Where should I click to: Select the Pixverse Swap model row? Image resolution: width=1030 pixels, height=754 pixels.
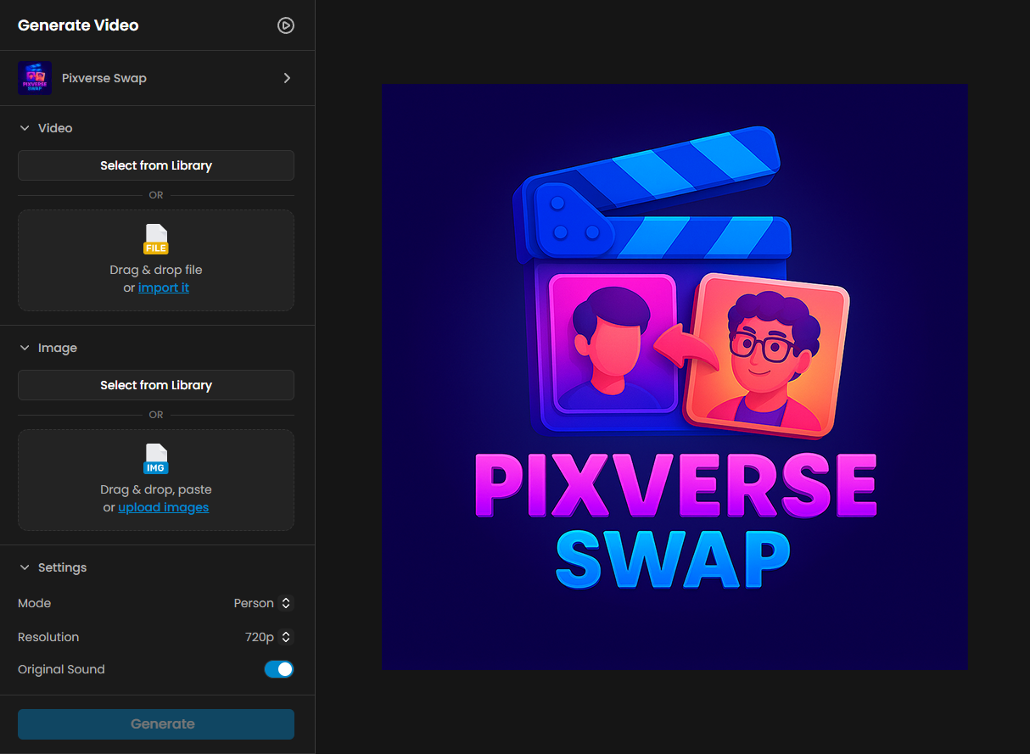tap(156, 78)
